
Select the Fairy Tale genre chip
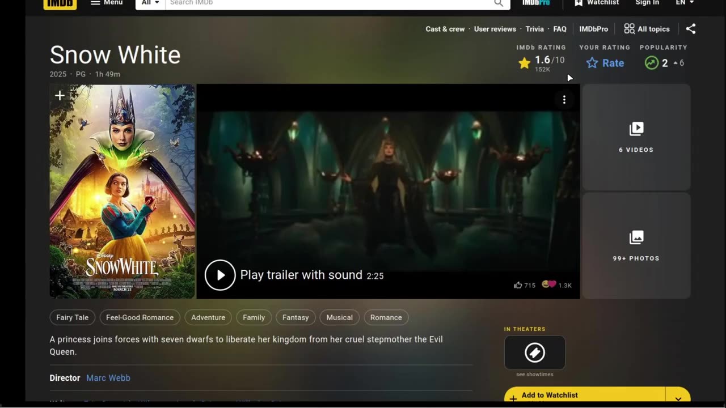point(72,317)
